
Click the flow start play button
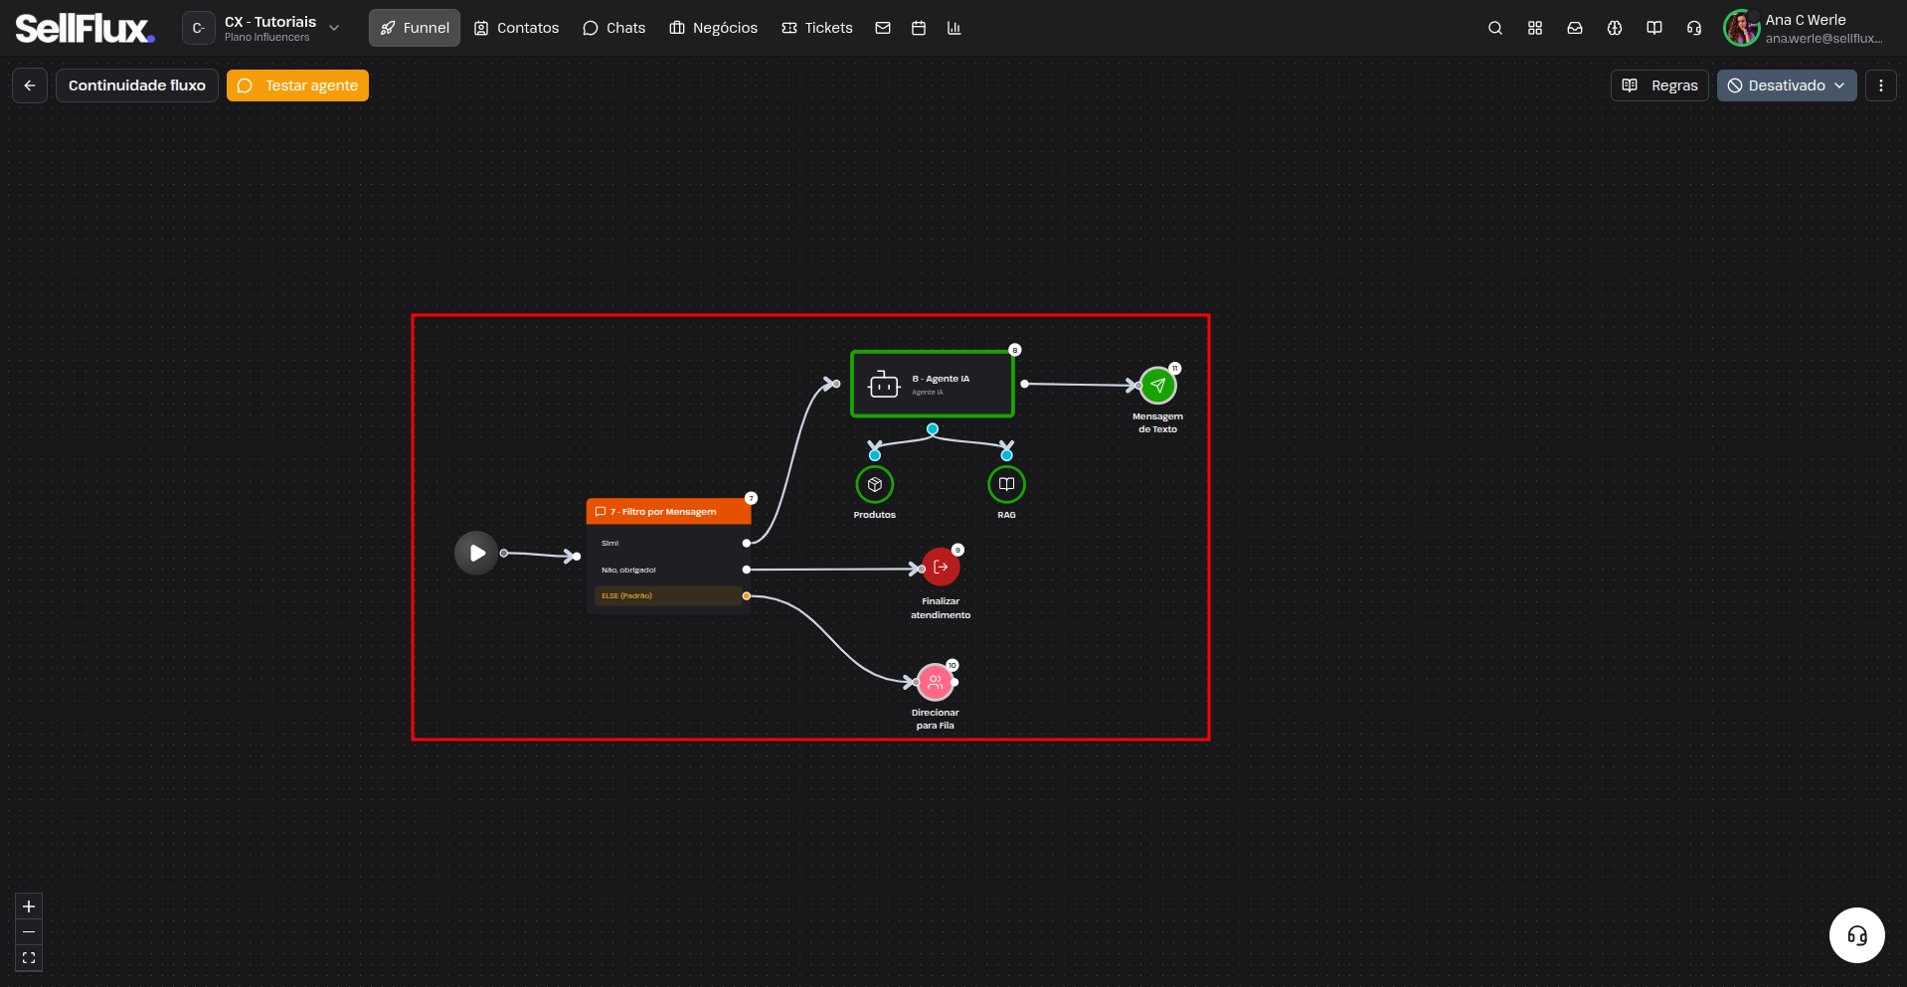click(476, 553)
